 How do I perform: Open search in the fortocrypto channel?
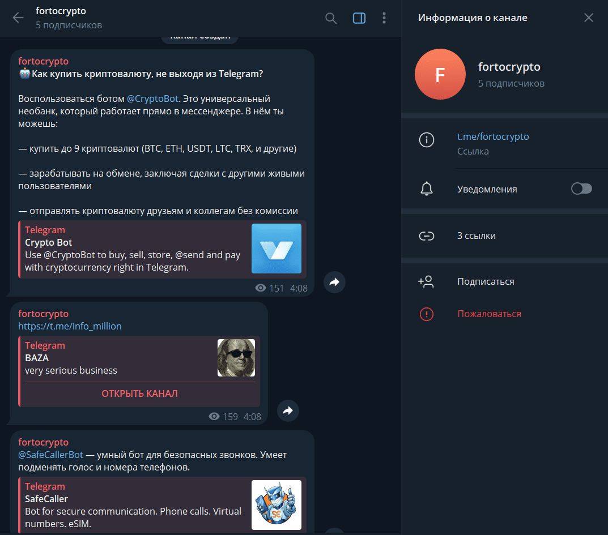(331, 18)
